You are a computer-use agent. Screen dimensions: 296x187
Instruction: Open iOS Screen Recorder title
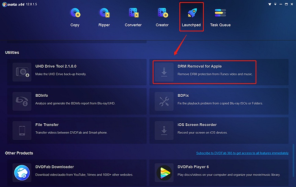(197, 125)
